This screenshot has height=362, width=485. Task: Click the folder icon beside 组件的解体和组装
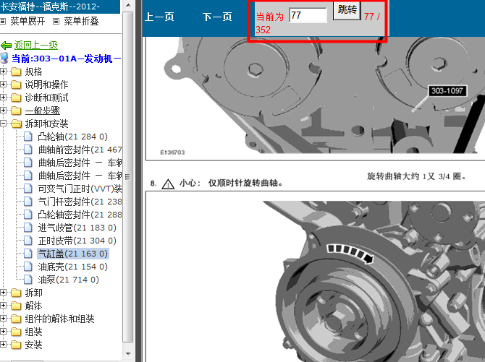tap(16, 319)
